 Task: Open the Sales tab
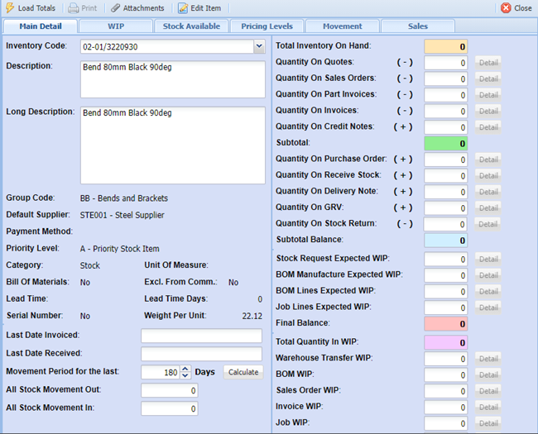(x=417, y=26)
